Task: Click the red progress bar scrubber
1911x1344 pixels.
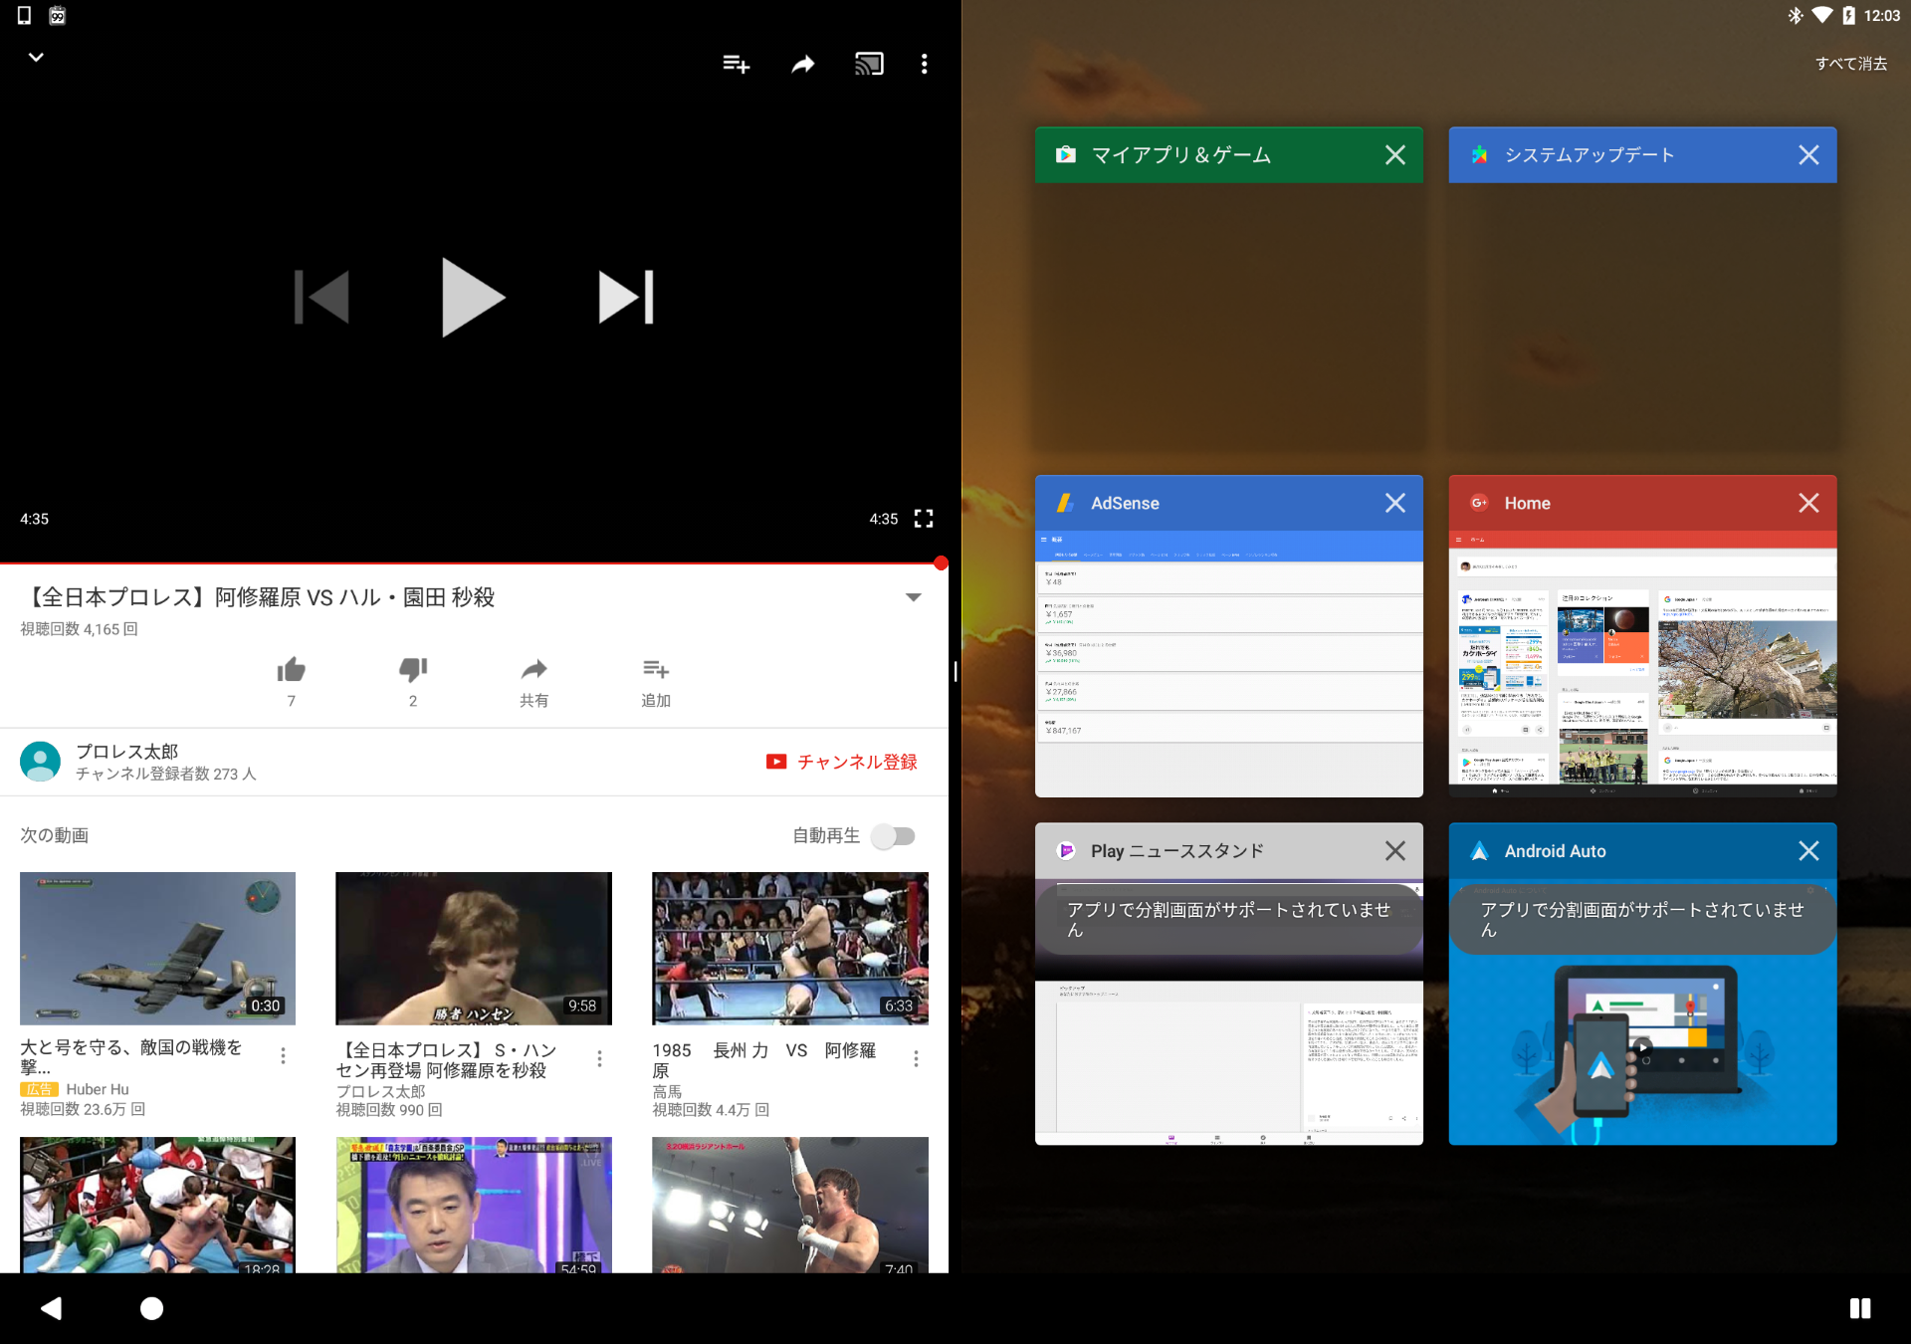Action: (941, 563)
